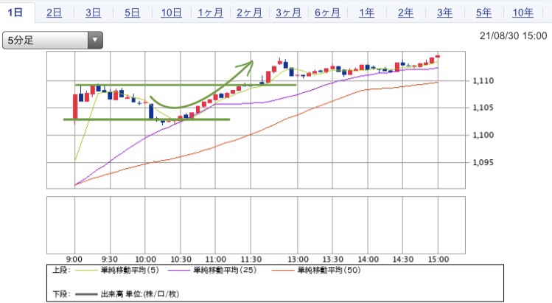Viewport: 552px width, 303px height.
Task: Click the 1,100 price axis label
Action: [x=483, y=135]
